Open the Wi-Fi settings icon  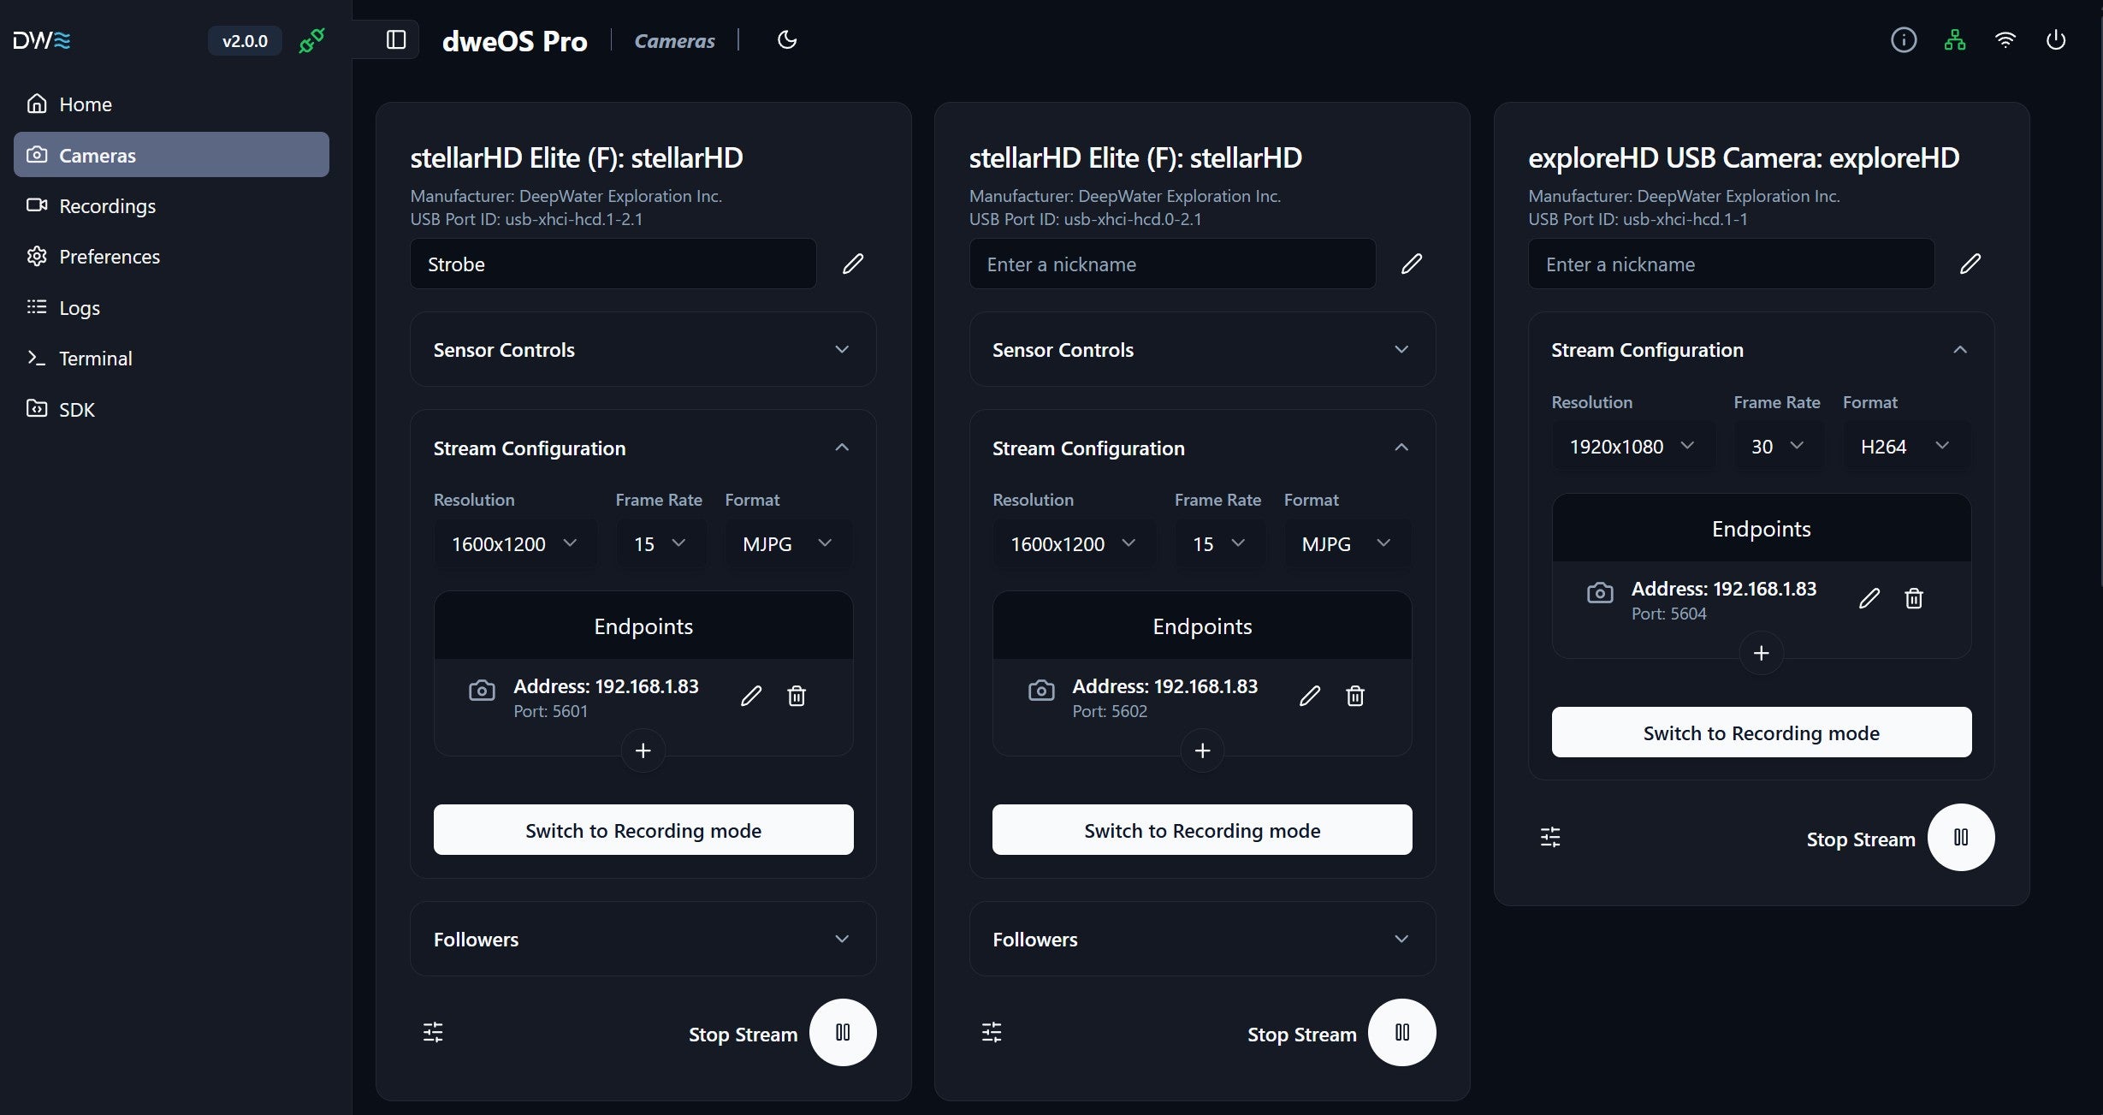[2005, 40]
